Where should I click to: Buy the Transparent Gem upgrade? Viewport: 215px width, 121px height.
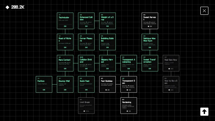coord(129,84)
